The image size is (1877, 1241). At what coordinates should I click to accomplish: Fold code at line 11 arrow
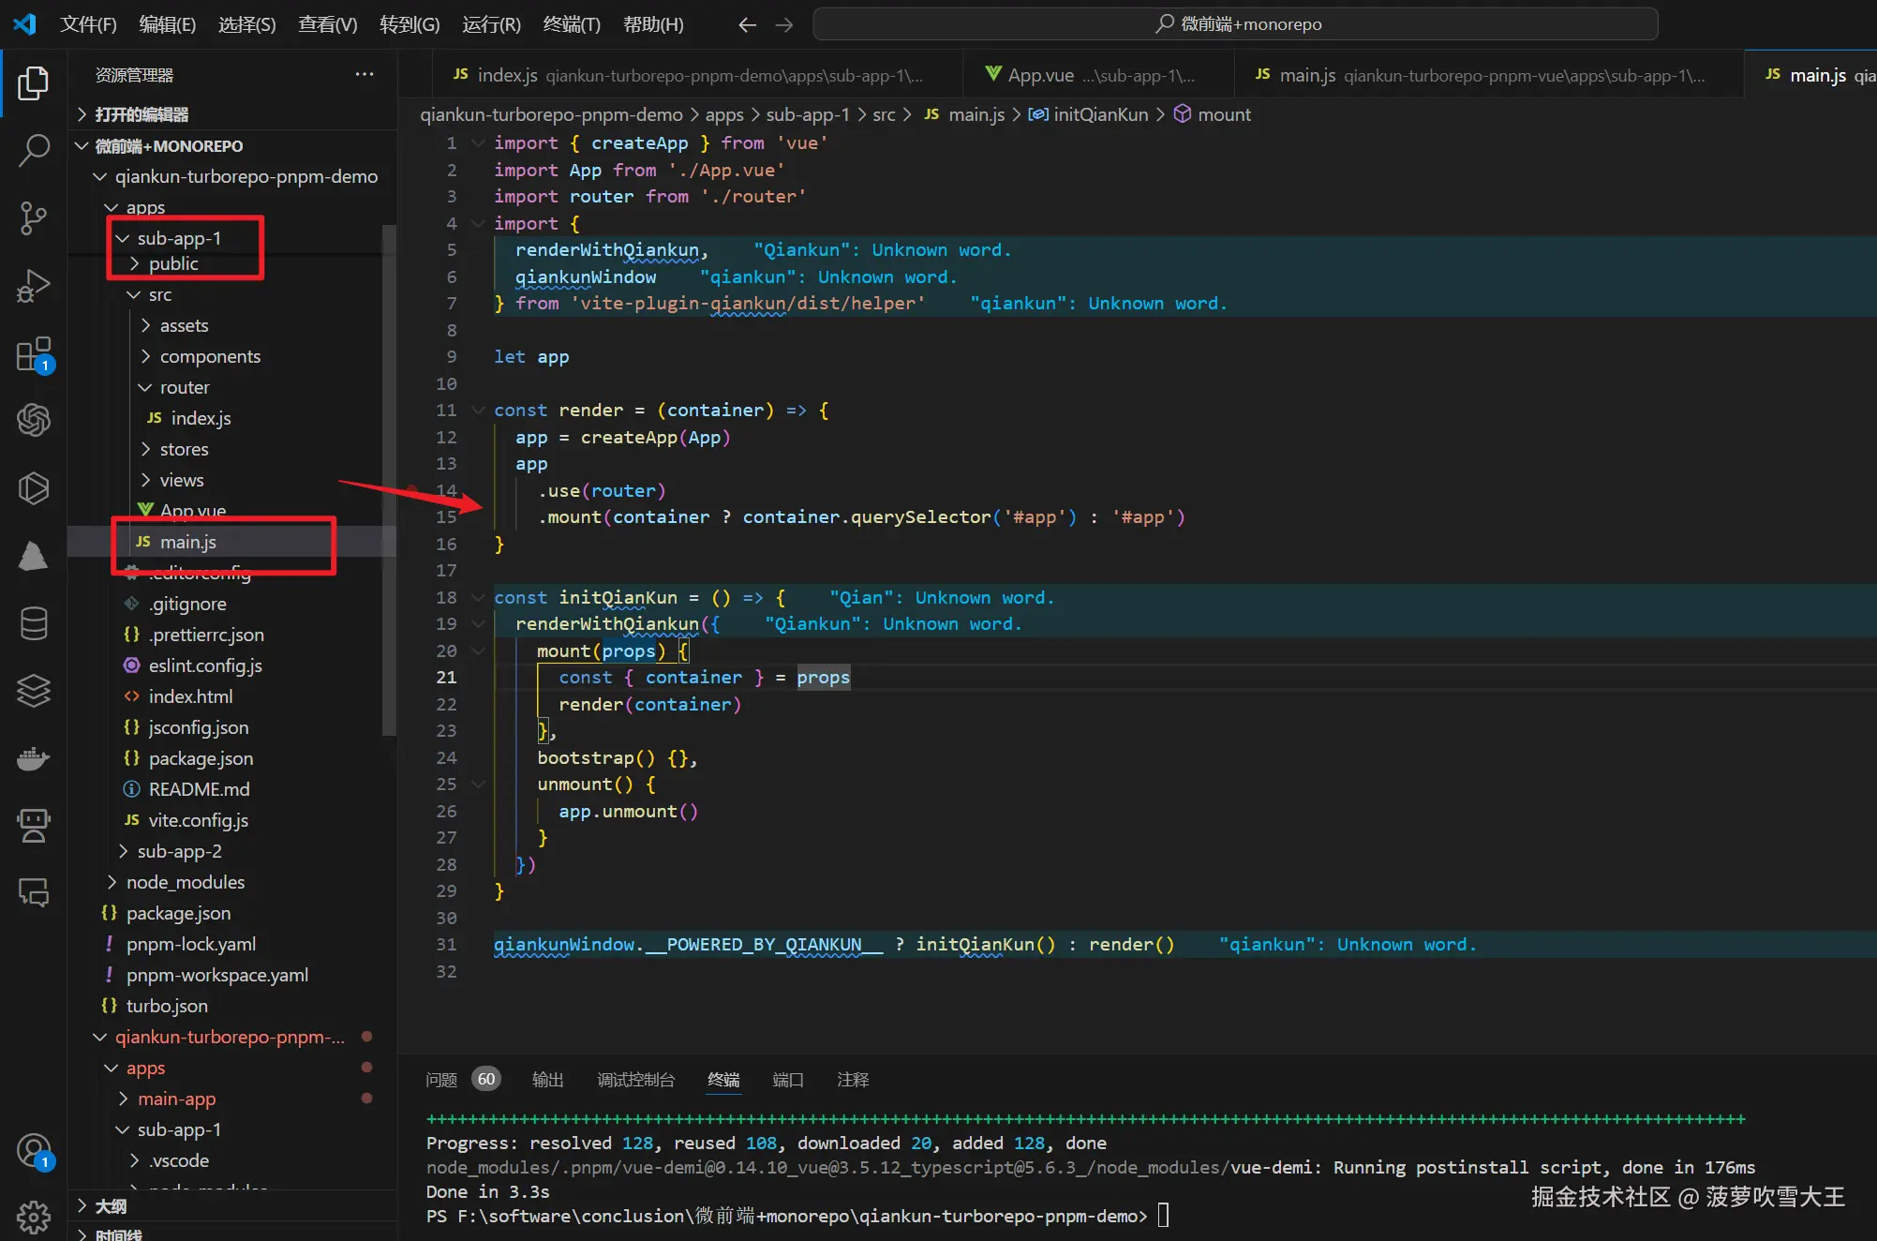coord(478,411)
